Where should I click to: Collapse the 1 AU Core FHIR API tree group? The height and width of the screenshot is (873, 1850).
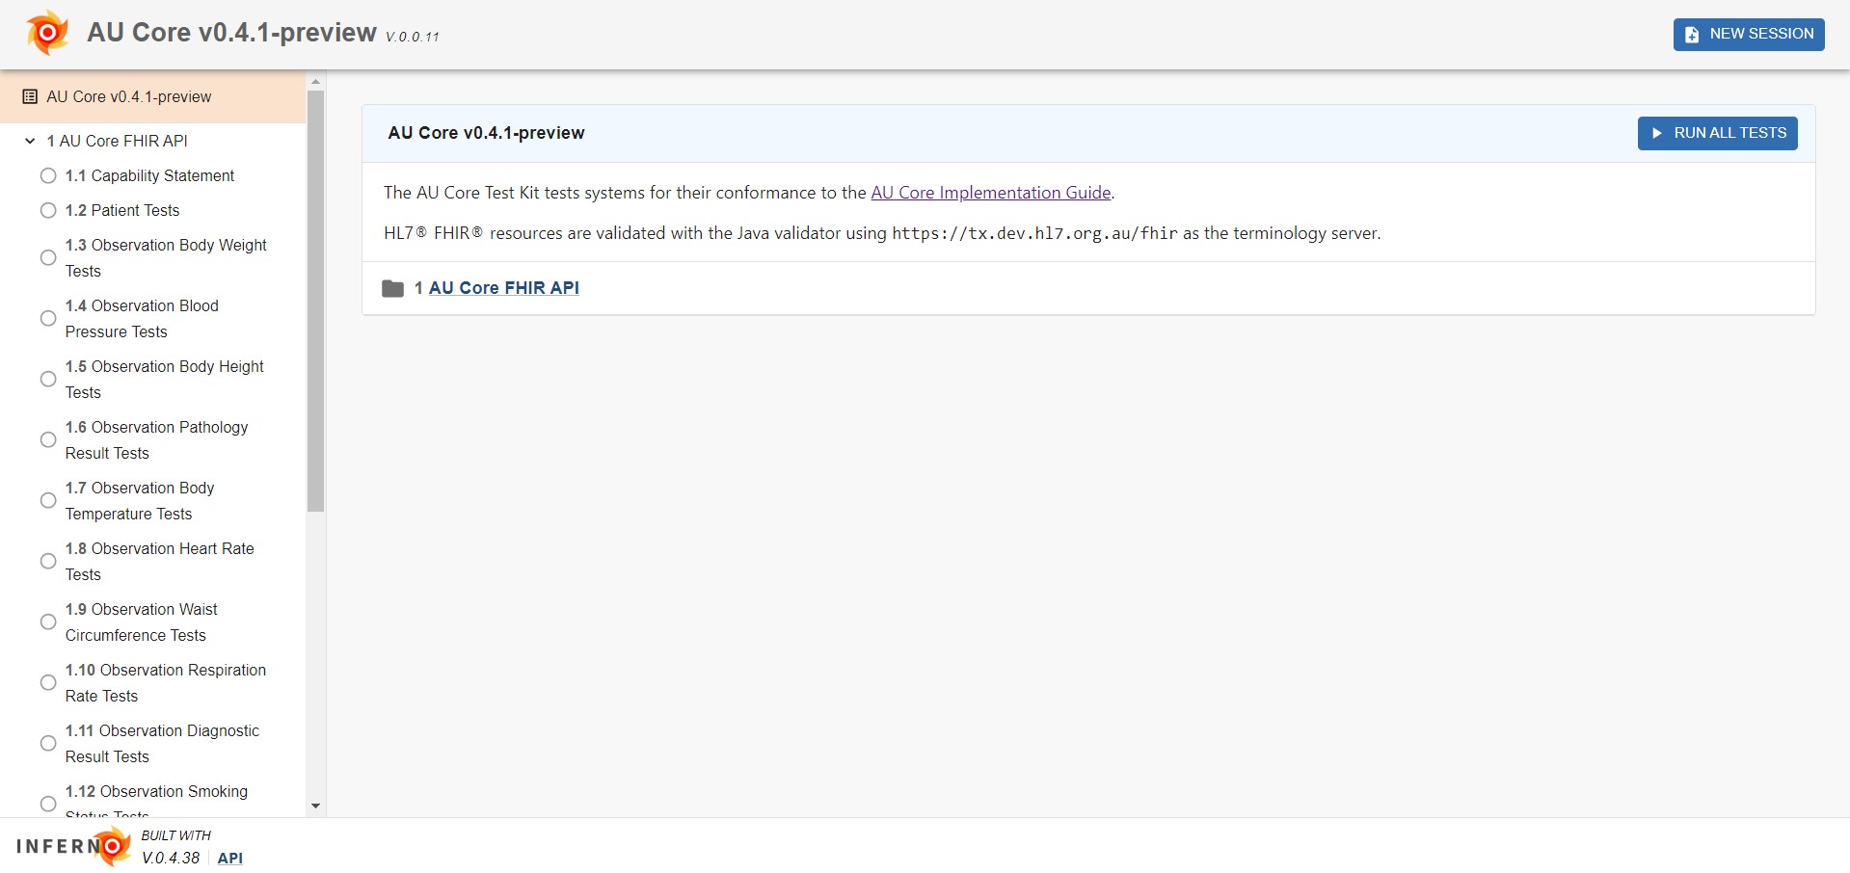click(30, 141)
